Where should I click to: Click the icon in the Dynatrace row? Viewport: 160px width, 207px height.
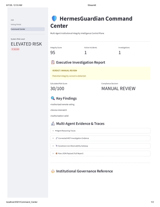pyautogui.click(x=56, y=146)
